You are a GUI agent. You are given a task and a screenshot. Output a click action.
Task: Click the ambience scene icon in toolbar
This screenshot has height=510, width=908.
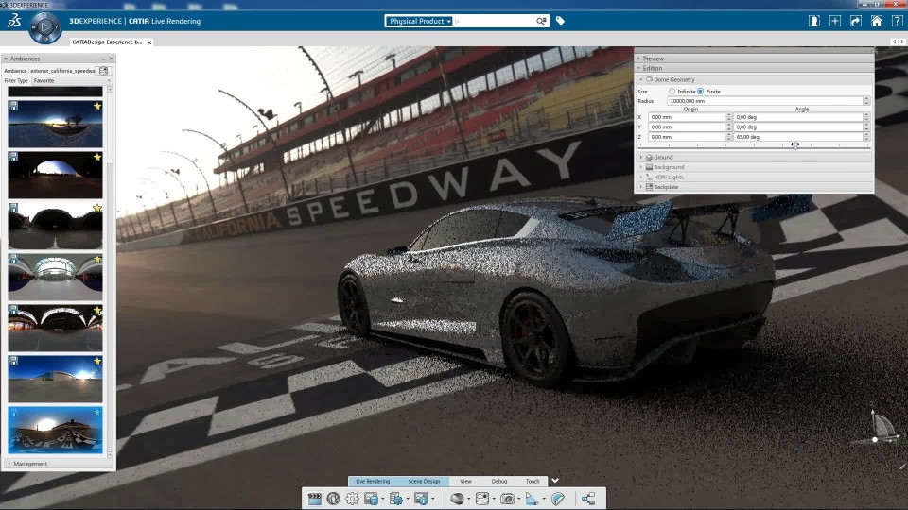click(481, 499)
